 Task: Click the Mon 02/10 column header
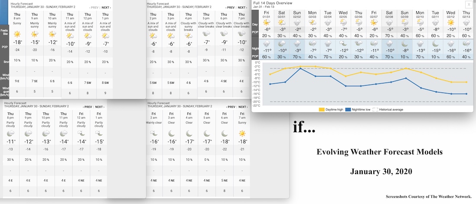[420, 14]
